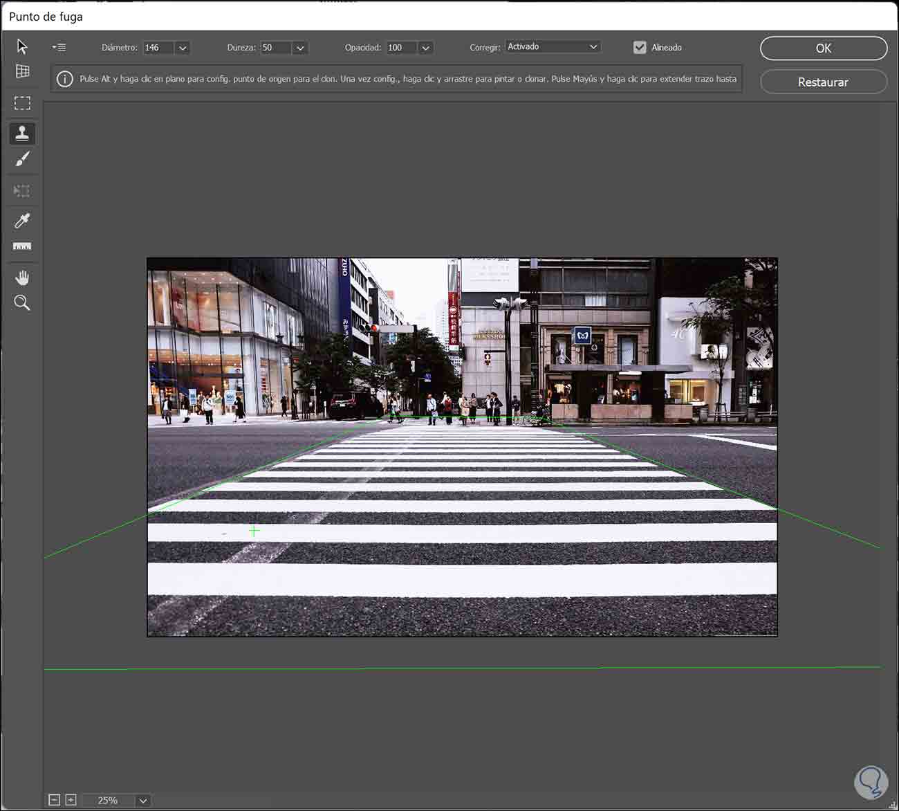Toggle the Alineado checkbox

pos(640,48)
